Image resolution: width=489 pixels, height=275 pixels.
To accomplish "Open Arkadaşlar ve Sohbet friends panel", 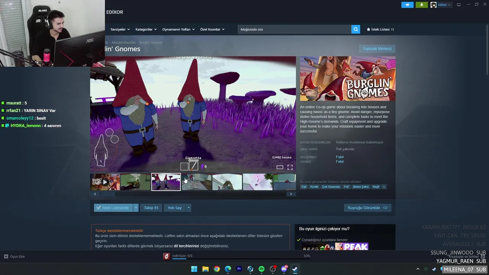I will pos(467,257).
